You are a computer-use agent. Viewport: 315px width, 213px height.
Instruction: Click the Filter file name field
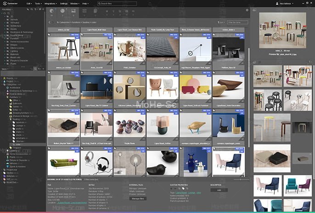coord(237,22)
